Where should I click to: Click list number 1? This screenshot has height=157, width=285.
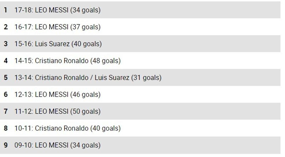coord(6,10)
